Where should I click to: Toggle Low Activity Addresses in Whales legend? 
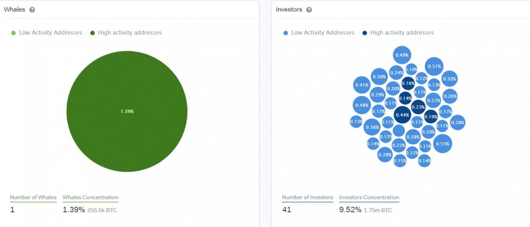coord(47,33)
